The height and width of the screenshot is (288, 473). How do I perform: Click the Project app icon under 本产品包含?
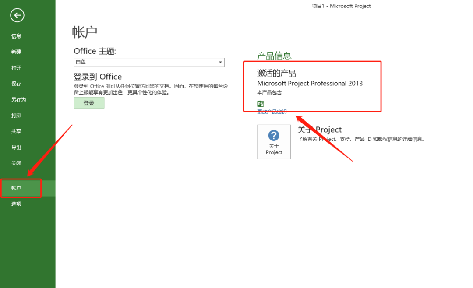click(260, 104)
